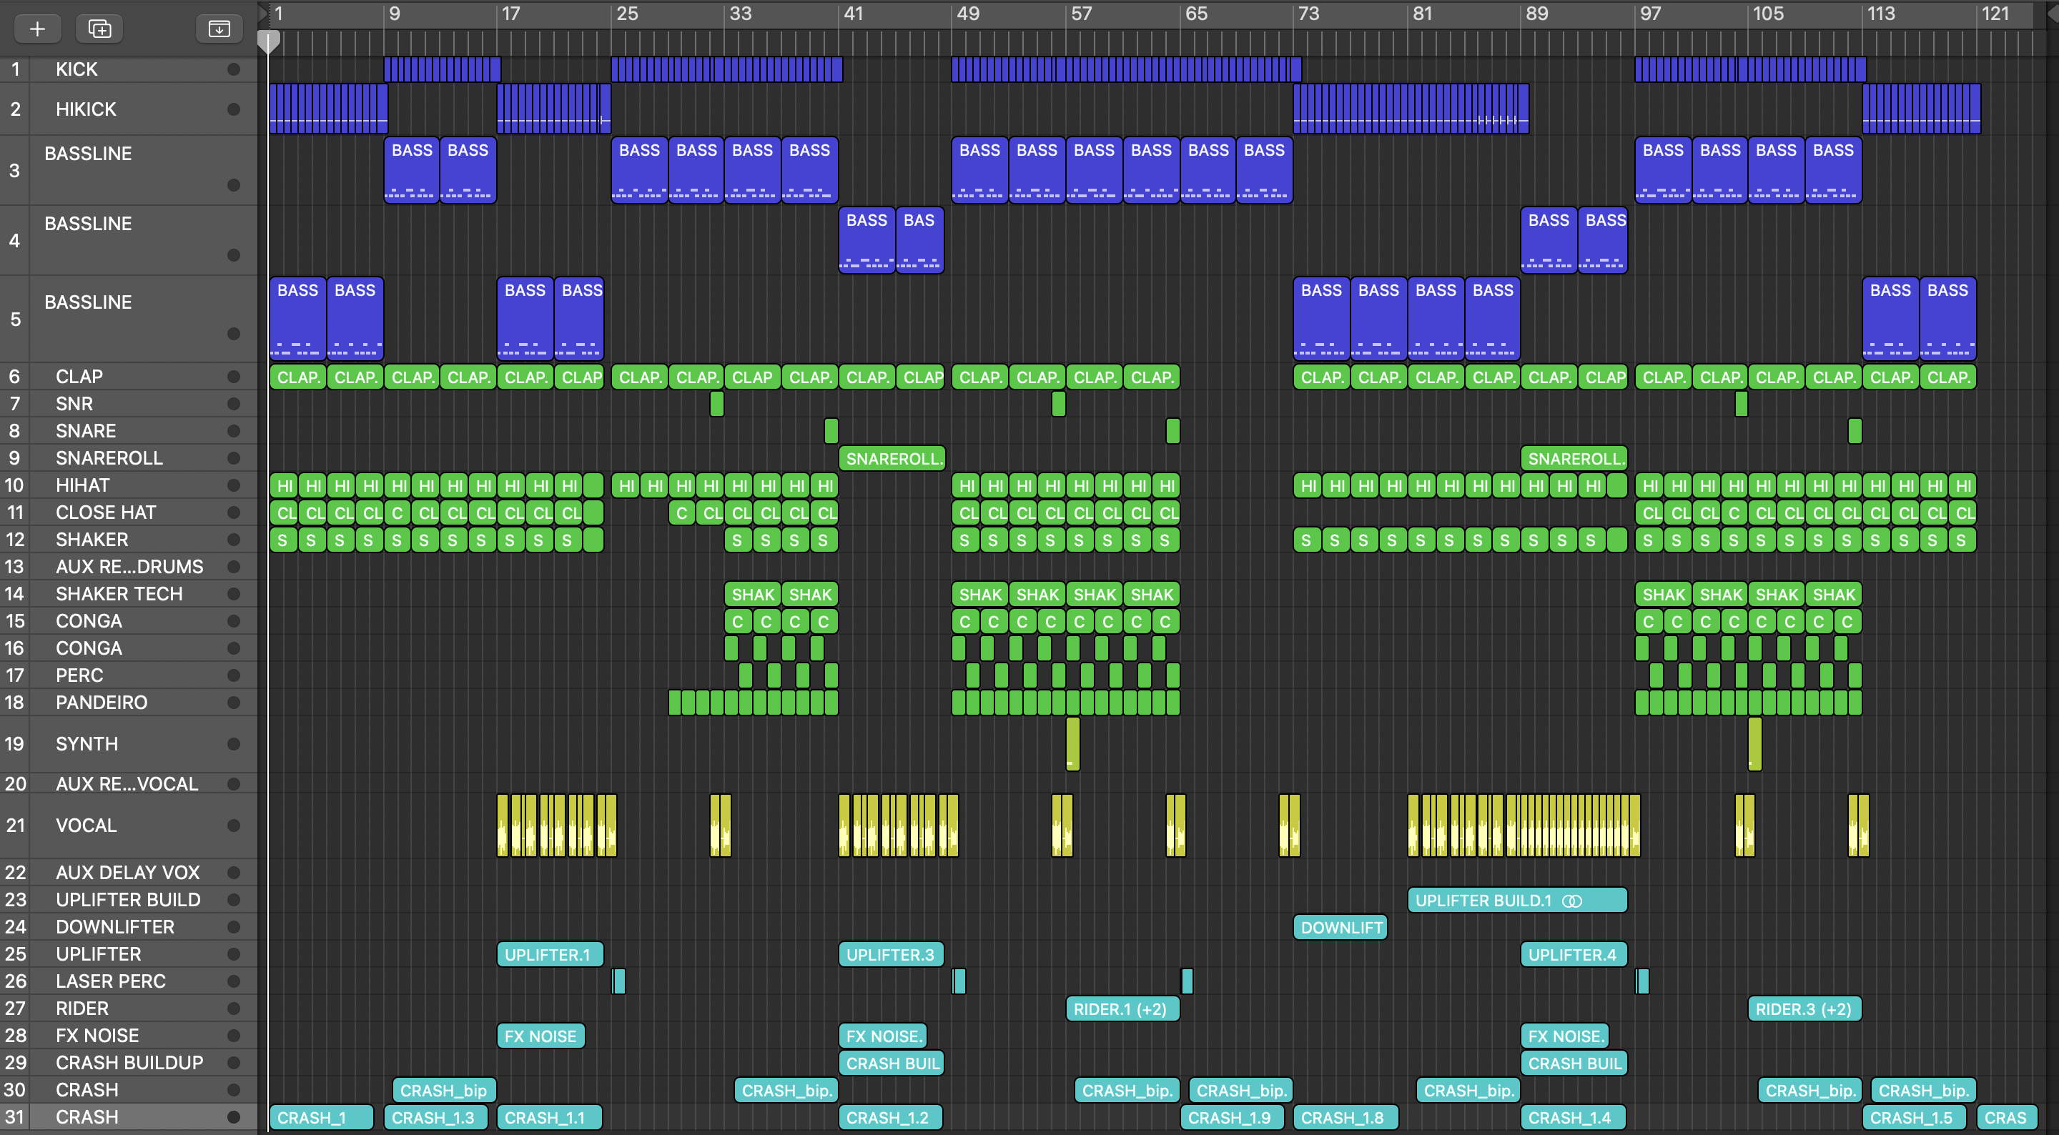Click bar 73 in the timeline ruler

1308,14
